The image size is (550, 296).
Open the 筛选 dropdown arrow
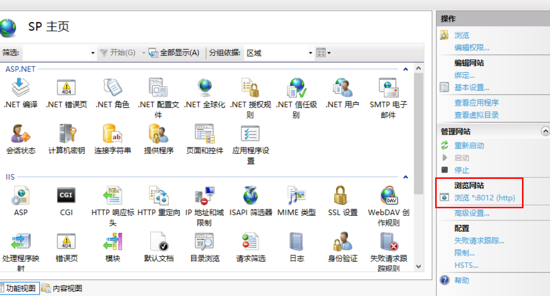pyautogui.click(x=93, y=53)
